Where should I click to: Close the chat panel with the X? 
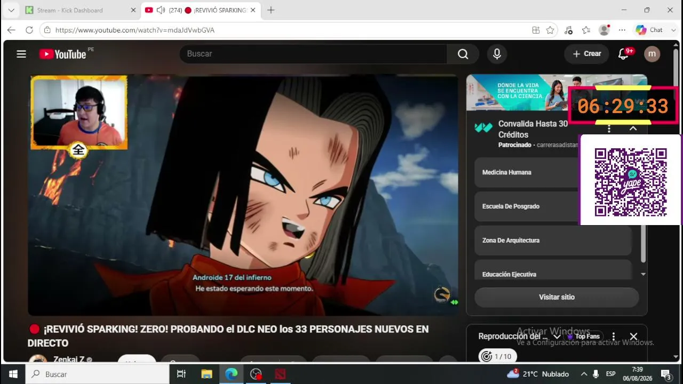click(x=633, y=337)
